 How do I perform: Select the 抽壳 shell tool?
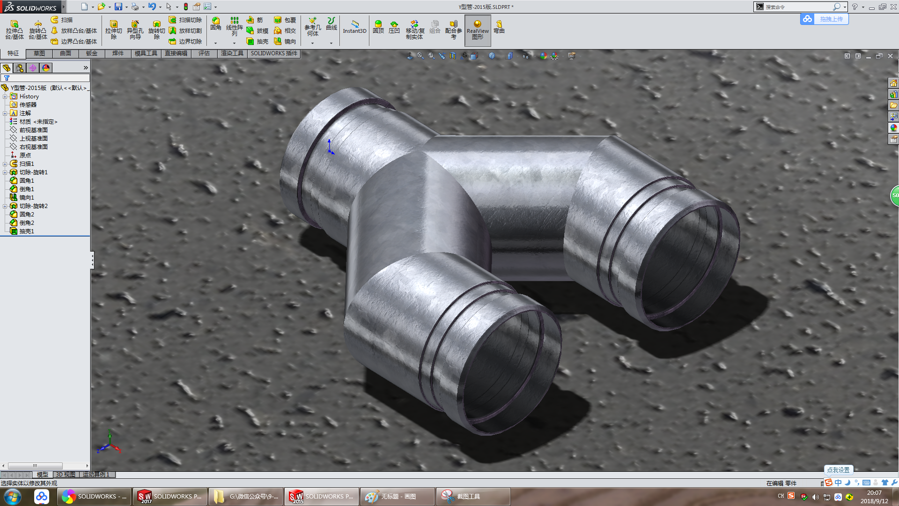(257, 42)
